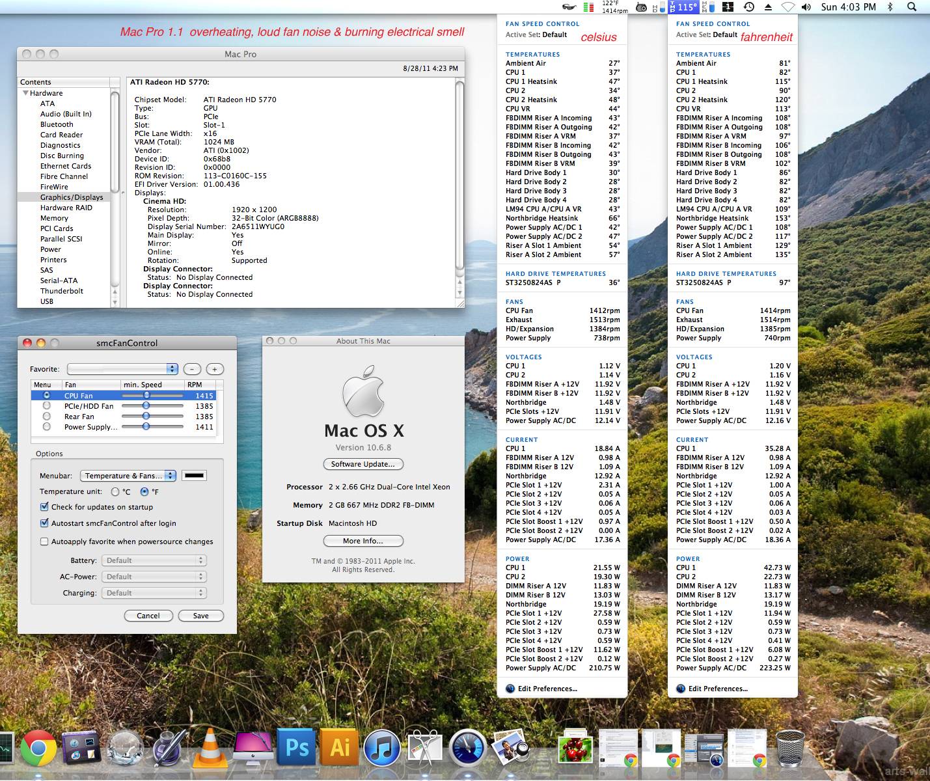Click Cancel in smcFanControl
This screenshot has width=930, height=781.
click(x=148, y=616)
